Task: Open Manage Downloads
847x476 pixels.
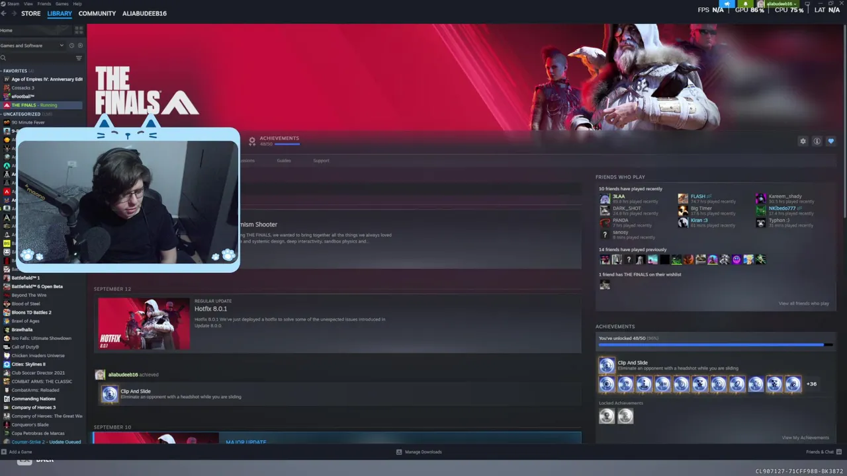Action: coord(419,452)
